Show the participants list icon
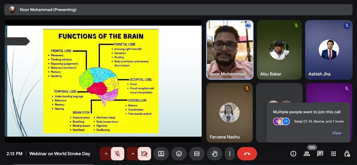357x165 pixels. tap(307, 154)
